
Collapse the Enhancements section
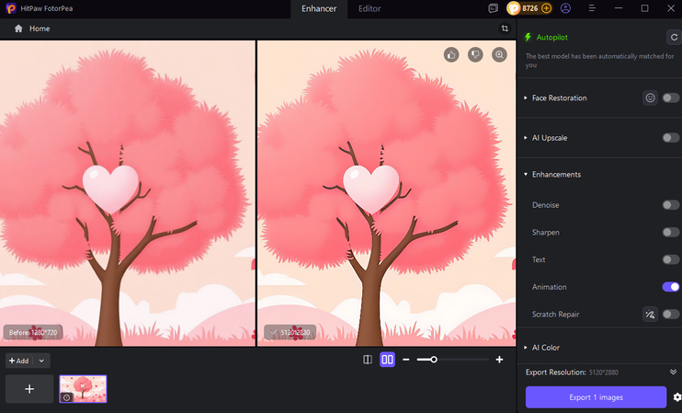tap(556, 174)
